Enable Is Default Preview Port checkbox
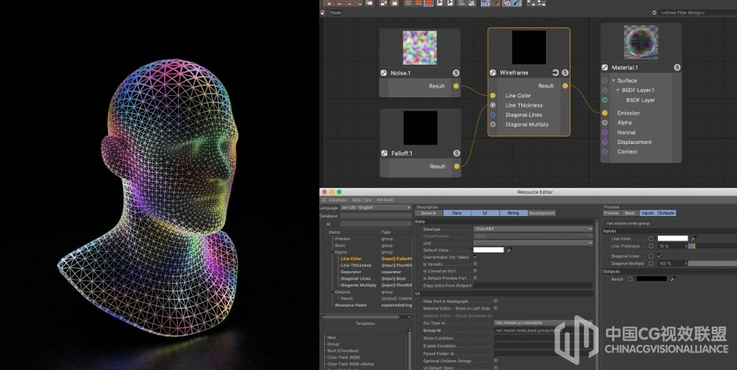Viewport: 737px width, 370px height. pyautogui.click(x=475, y=278)
